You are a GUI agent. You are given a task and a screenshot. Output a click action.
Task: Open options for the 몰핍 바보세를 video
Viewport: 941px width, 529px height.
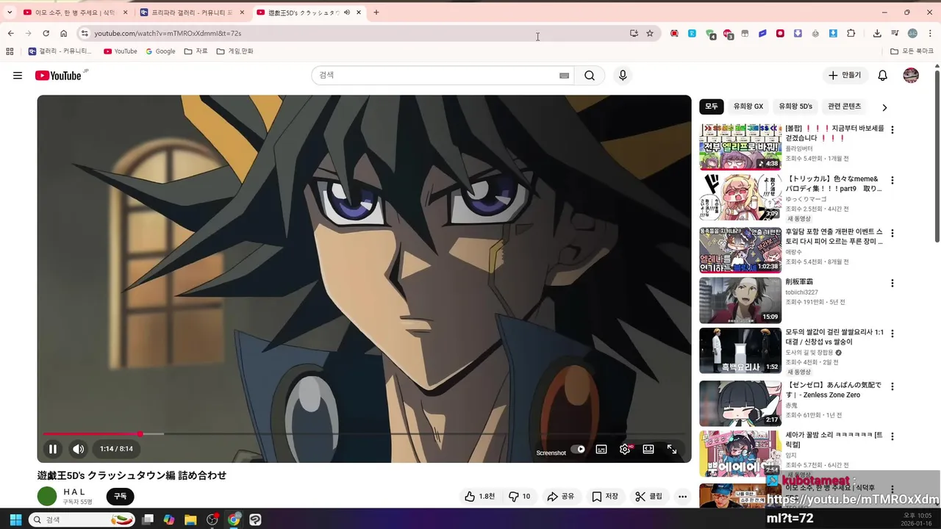[x=892, y=129]
